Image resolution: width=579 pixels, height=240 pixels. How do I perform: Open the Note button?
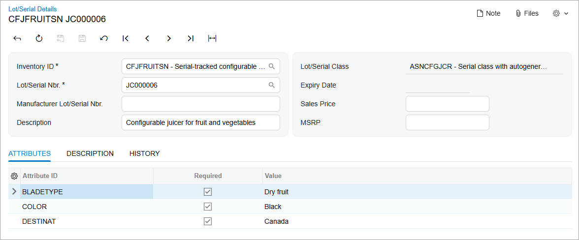coord(488,14)
